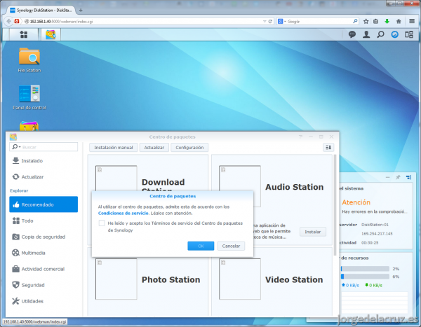Click Cancelar in the dialog
This screenshot has width=421, height=327.
tap(231, 246)
